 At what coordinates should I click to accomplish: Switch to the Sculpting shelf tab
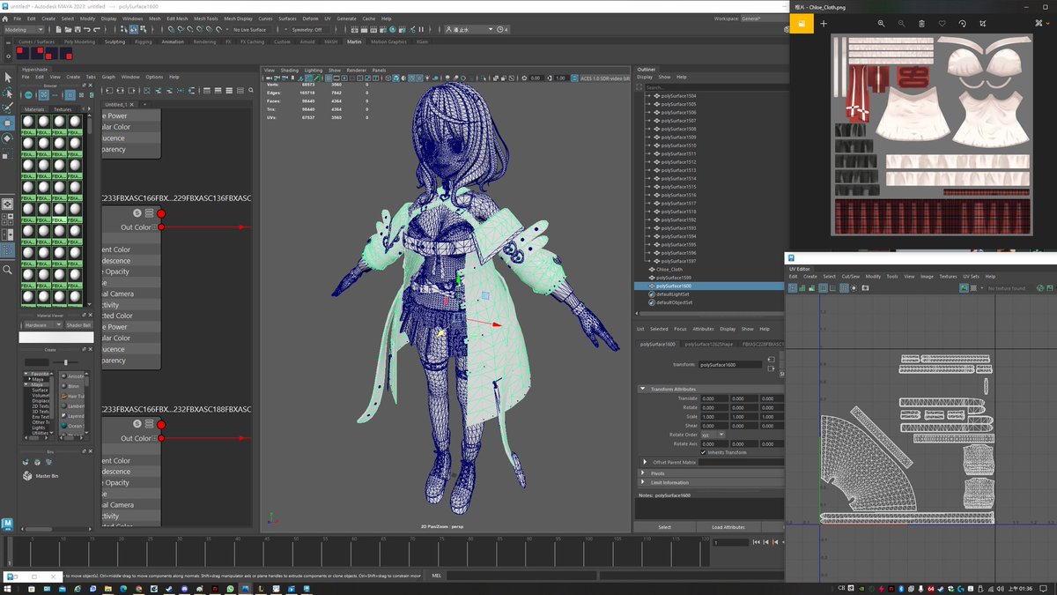coord(115,41)
